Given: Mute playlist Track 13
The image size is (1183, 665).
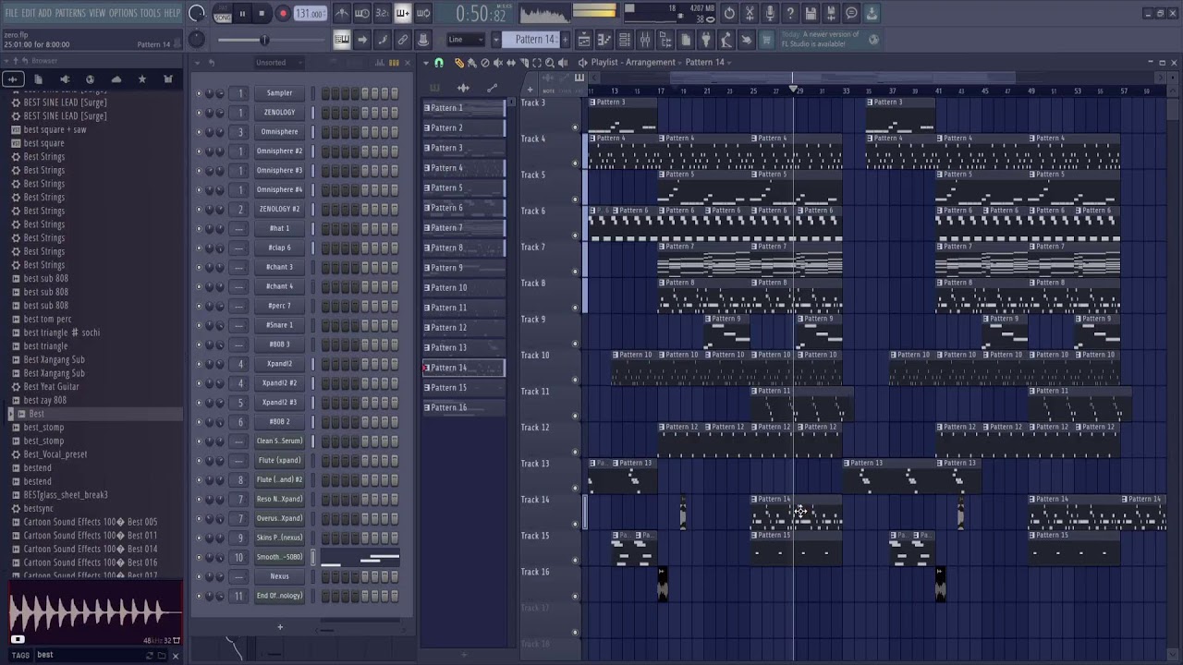Looking at the screenshot, I should point(575,488).
